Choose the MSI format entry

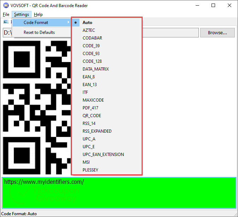point(107,162)
